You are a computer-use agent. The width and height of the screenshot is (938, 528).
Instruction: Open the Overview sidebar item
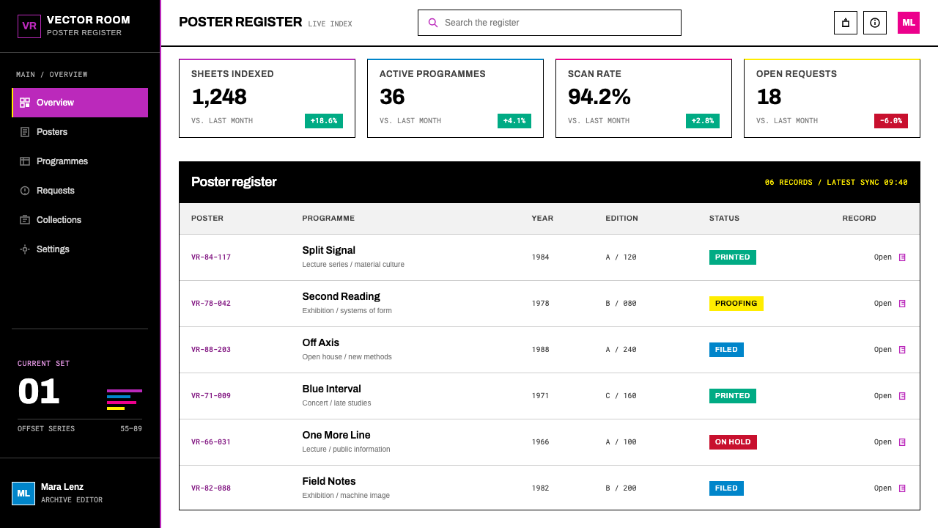click(x=80, y=103)
